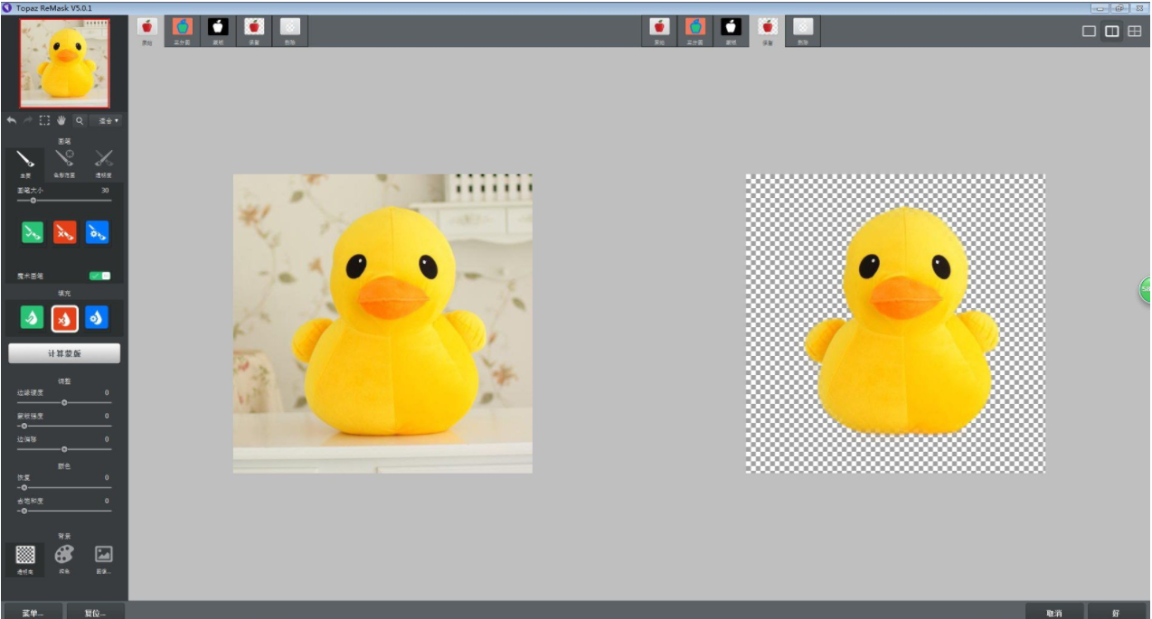This screenshot has height=619, width=1152.
Task: Click the 复位 reset button
Action: coord(95,612)
